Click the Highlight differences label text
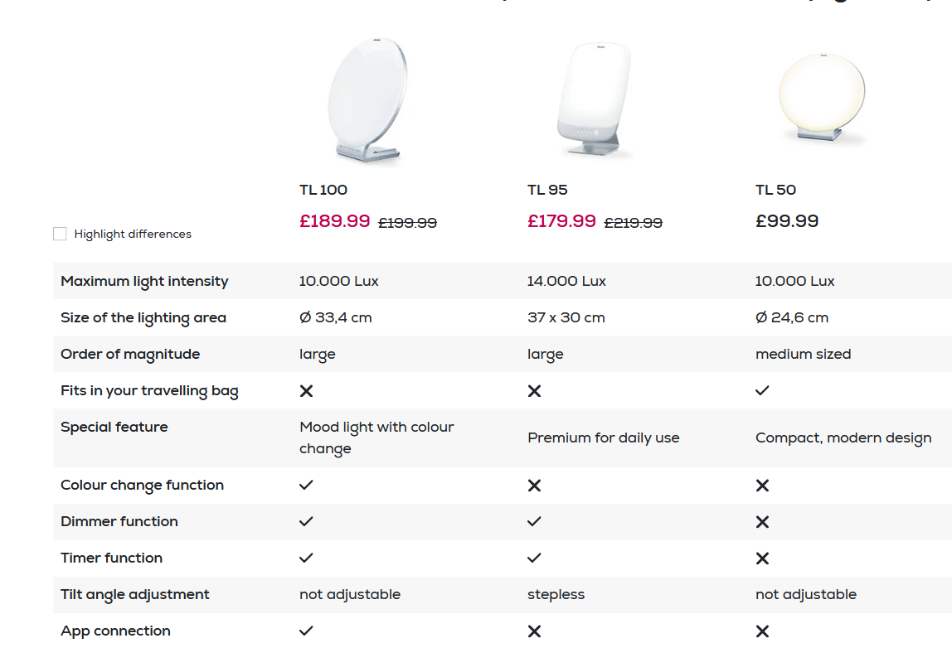The width and height of the screenshot is (952, 672). pos(133,234)
